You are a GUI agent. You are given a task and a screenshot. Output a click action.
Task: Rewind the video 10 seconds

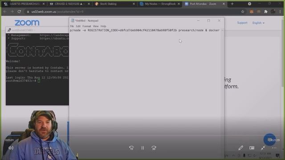(131, 148)
